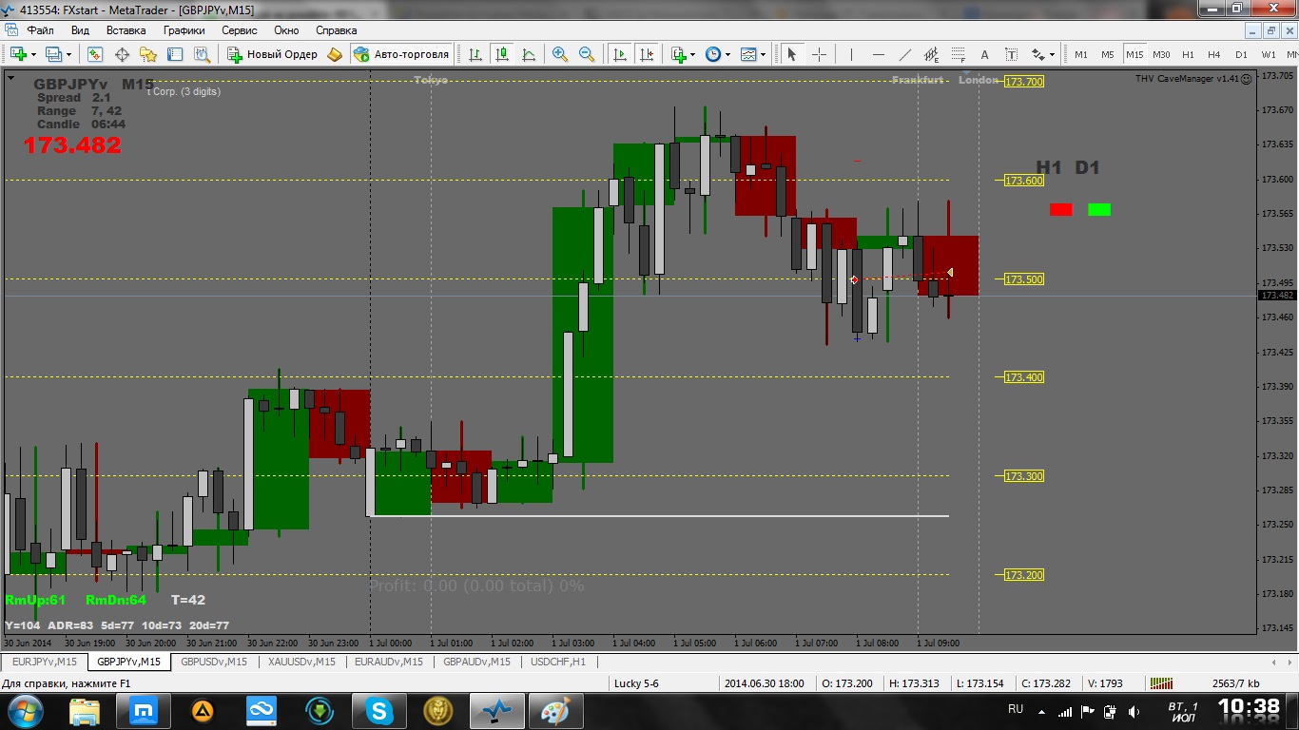Open the chart templates icon

pos(749,54)
